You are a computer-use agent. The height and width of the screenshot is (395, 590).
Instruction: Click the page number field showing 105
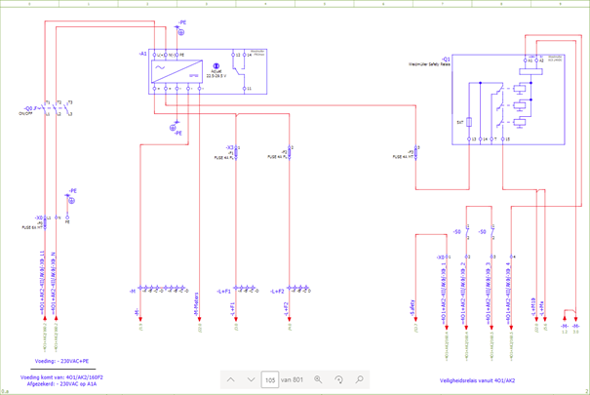(270, 378)
